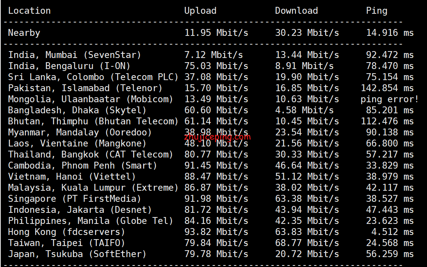427x267 pixels.
Task: Click the 4.512 ms ping value
Action: (392, 232)
